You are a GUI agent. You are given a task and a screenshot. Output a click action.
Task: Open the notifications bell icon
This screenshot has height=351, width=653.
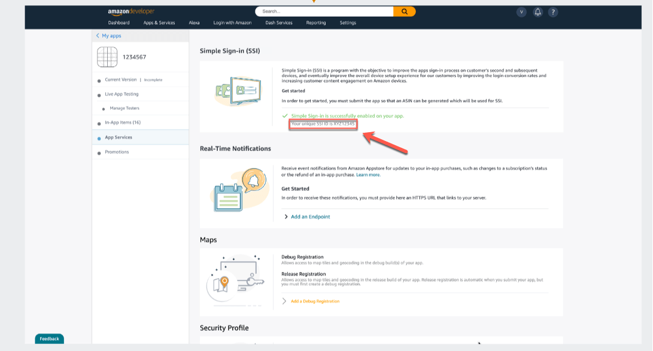pyautogui.click(x=537, y=12)
